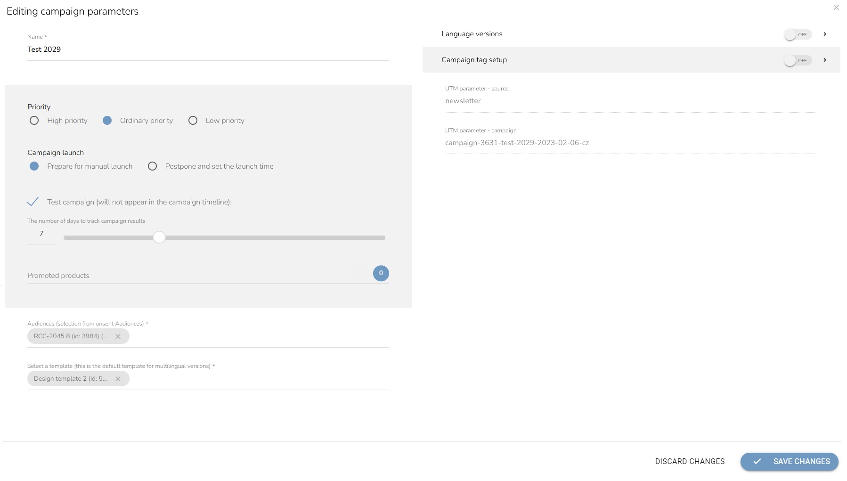Image resolution: width=847 pixels, height=481 pixels.
Task: Enable the Campaign tag setup switch
Action: coord(797,60)
